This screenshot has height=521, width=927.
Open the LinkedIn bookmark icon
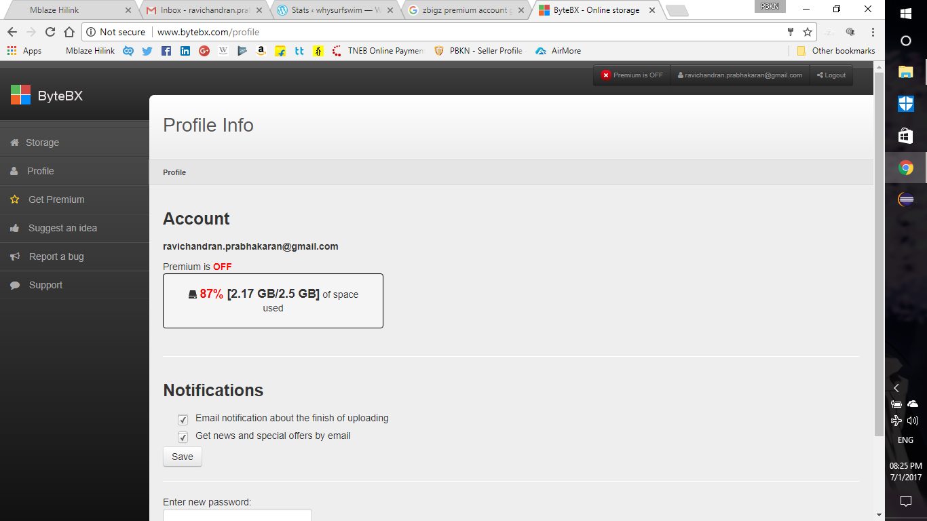(185, 51)
